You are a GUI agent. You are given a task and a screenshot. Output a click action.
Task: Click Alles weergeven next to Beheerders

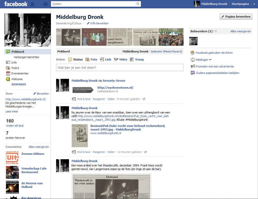(x=241, y=31)
